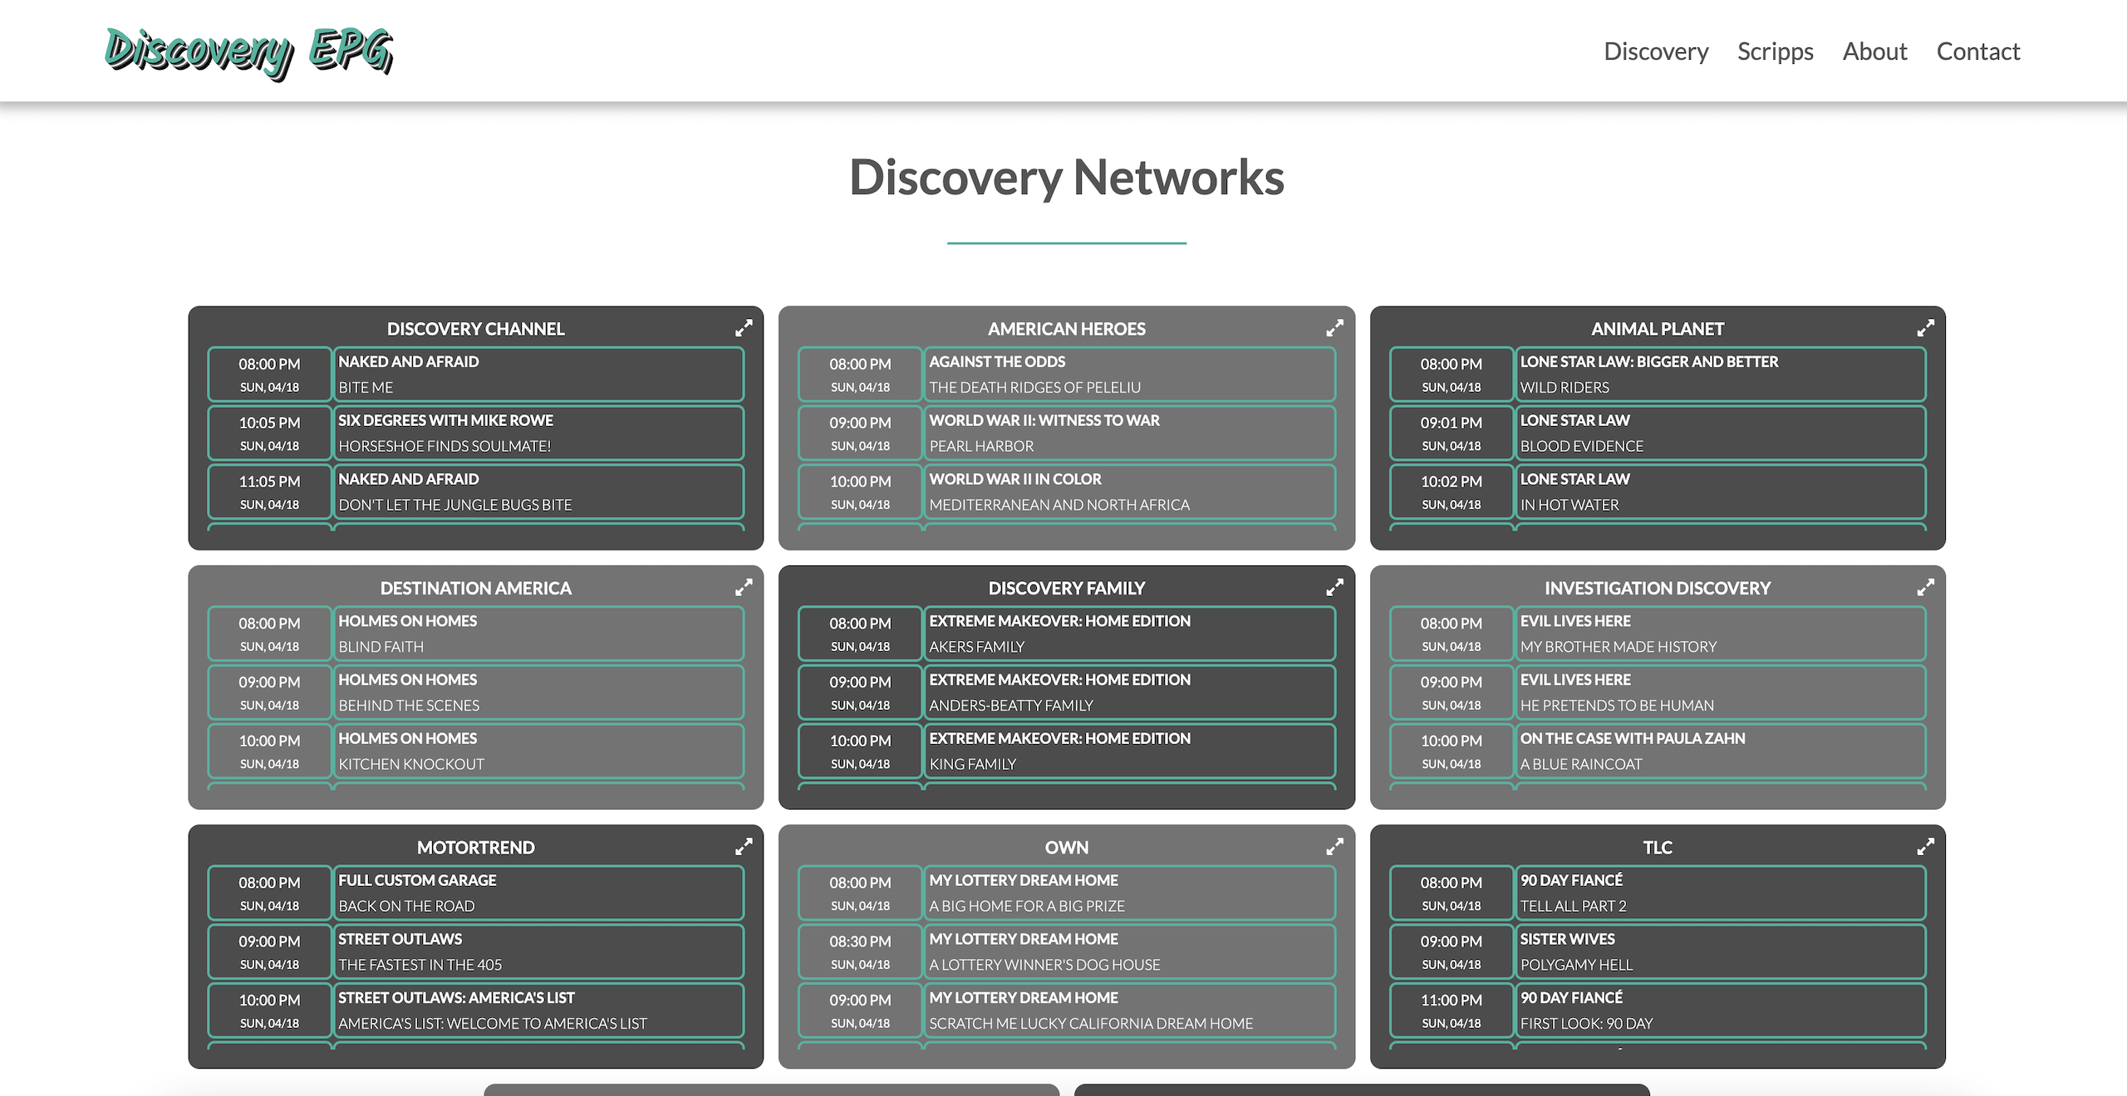Select Holmes on Homes 'Kitchen Knockout' listing

click(x=538, y=751)
